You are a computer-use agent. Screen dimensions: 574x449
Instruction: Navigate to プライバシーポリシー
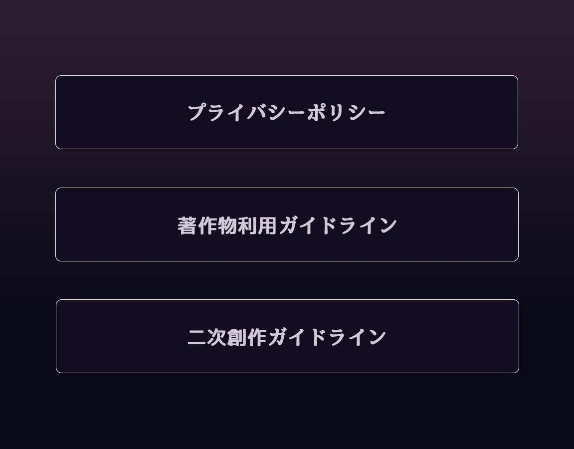point(287,112)
